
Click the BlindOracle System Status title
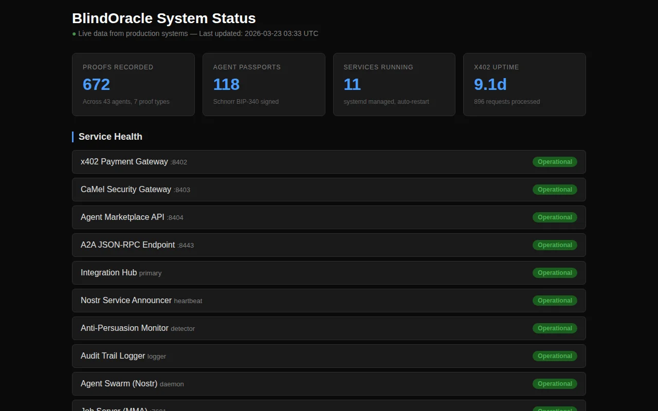(164, 18)
